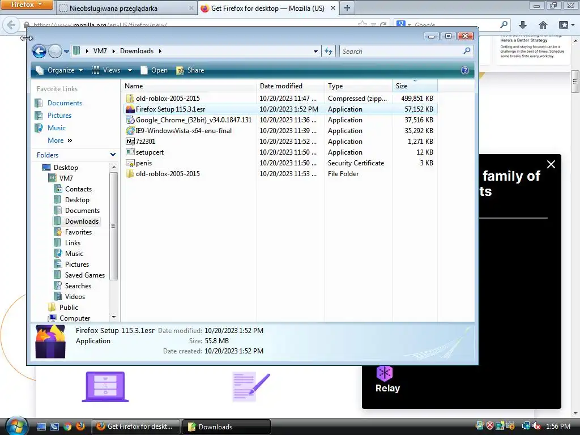Viewport: 580px width, 435px height.
Task: Click the Share toolbar button
Action: click(x=190, y=70)
